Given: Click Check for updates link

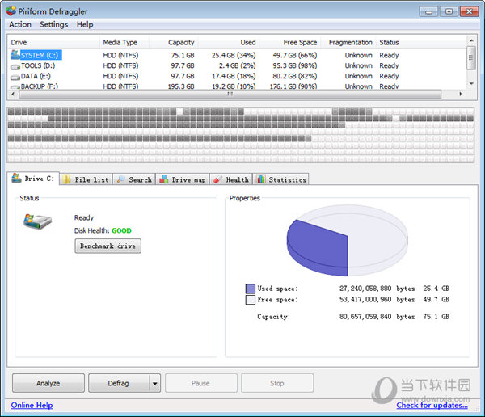Looking at the screenshot, I should [x=432, y=405].
